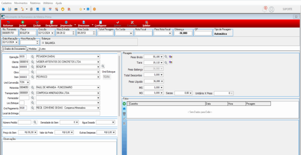Click green add photo icon in Fotos
Screen dimensions: 301x155
pos(124,104)
